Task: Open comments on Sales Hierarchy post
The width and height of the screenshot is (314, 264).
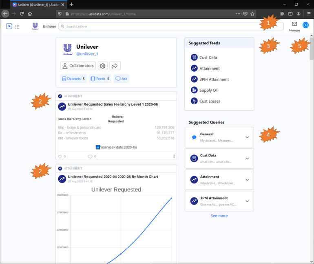Action: pos(90,156)
